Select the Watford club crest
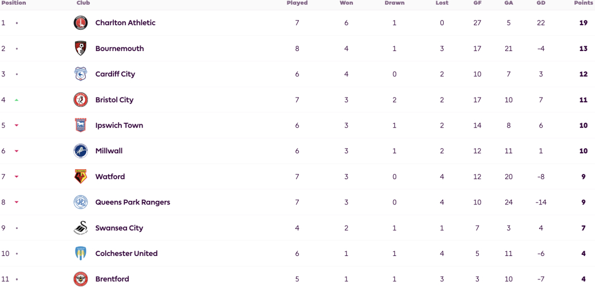Screen dimensions: 595x287 [80, 177]
